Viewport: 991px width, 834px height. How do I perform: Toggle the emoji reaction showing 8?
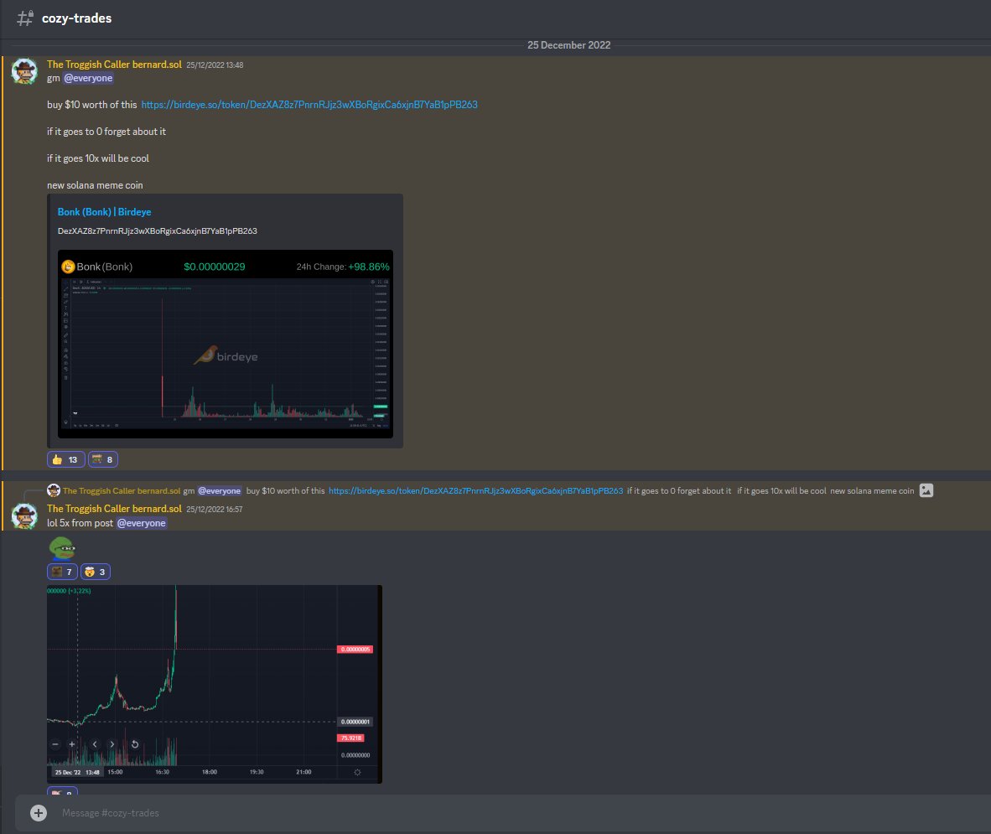[103, 459]
